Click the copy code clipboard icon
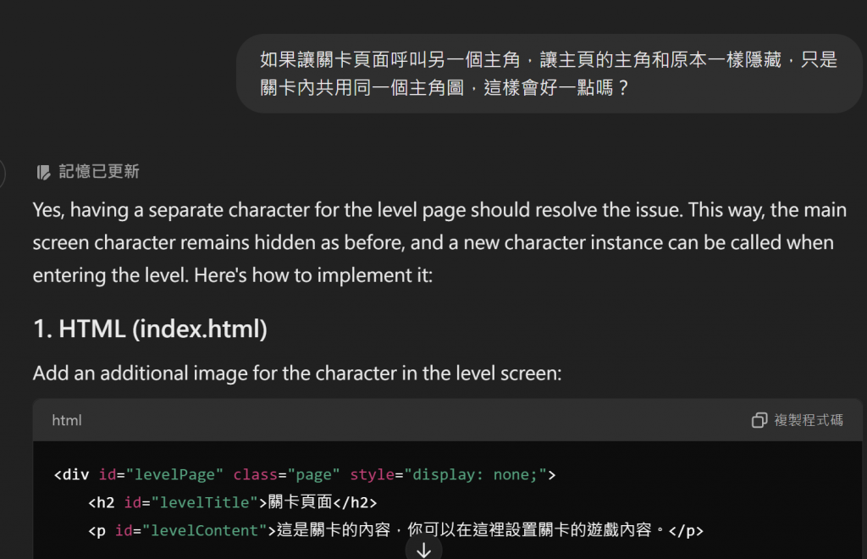 [759, 420]
